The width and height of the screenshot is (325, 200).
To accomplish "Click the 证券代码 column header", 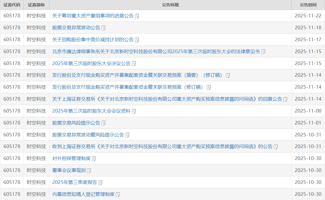I will 12,5.
